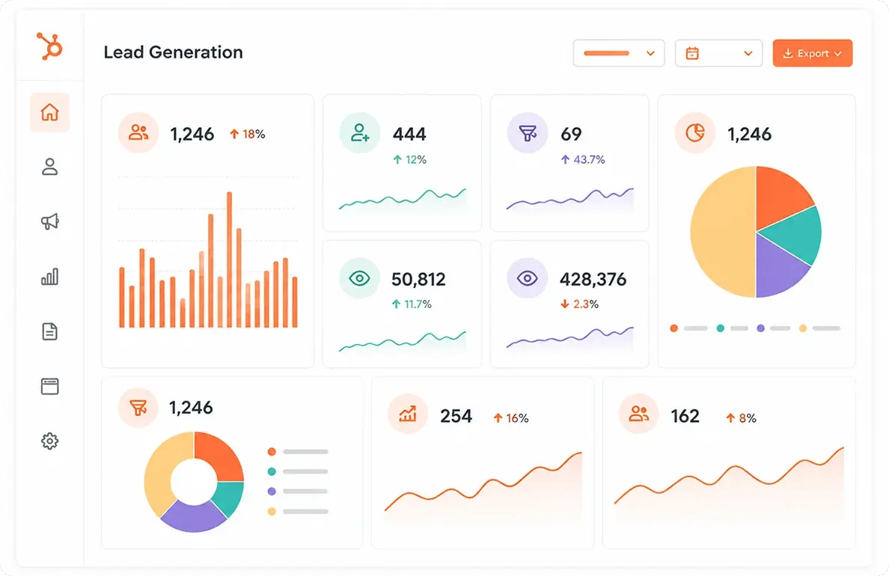Viewport: 889px width, 576px height.
Task: Click the Export button
Action: pos(813,53)
